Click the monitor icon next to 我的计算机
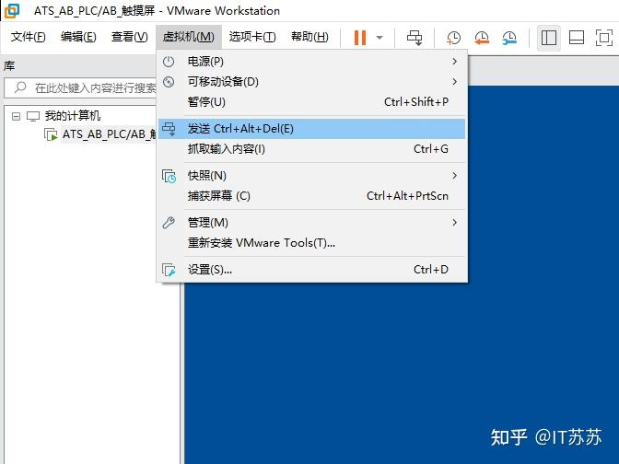 pos(33,116)
